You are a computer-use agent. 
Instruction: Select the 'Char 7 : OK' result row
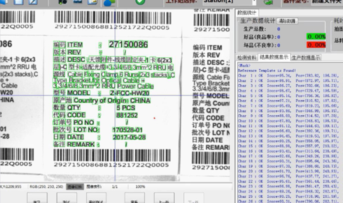pyautogui.click(x=288, y=106)
